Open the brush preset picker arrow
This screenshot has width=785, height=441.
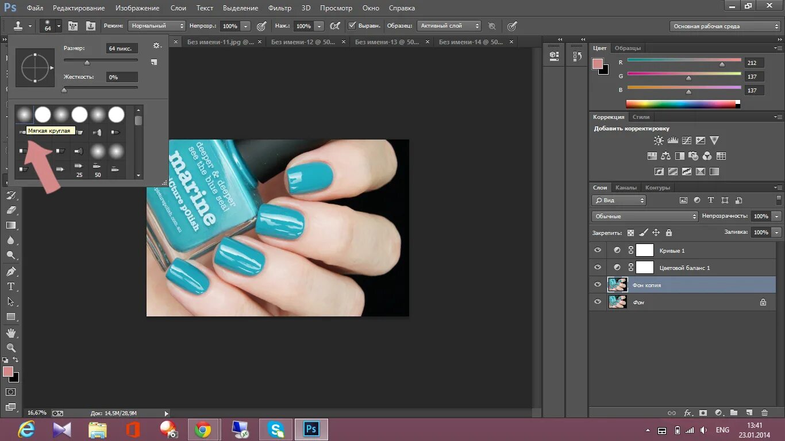[x=58, y=26]
